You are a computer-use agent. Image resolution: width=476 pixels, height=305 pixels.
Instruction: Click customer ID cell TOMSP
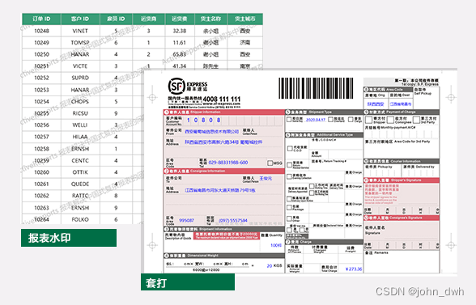[x=80, y=43]
